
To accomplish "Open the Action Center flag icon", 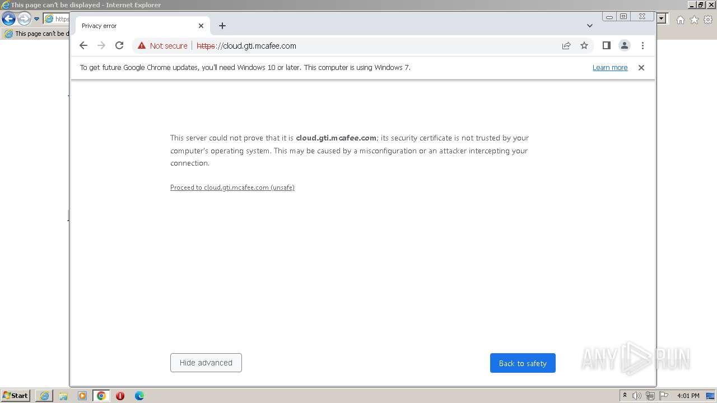I will tap(664, 396).
